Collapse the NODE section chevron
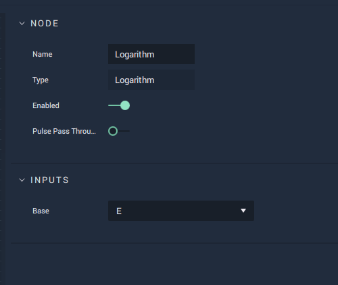338x285 pixels. (x=22, y=24)
